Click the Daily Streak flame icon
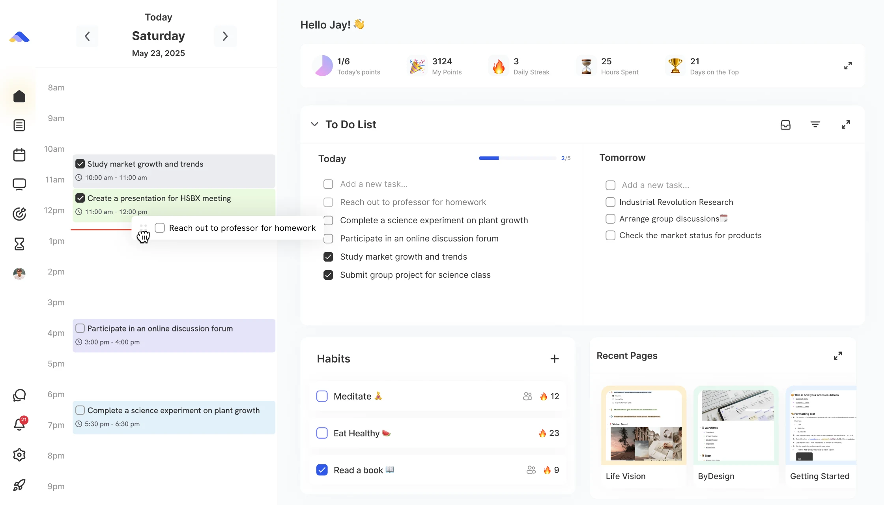This screenshot has width=884, height=505. coord(499,66)
